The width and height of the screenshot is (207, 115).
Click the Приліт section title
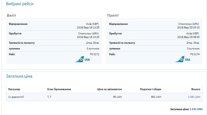click(x=113, y=16)
